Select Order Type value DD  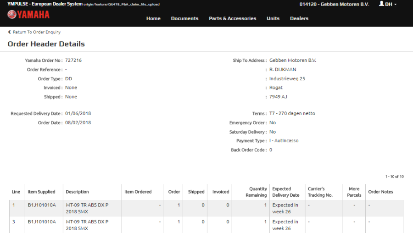click(x=68, y=79)
